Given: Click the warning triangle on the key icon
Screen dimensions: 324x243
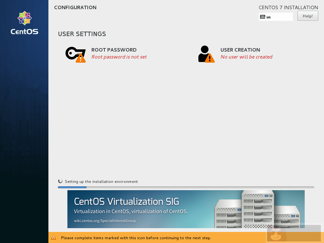Looking at the screenshot, I should (80, 58).
